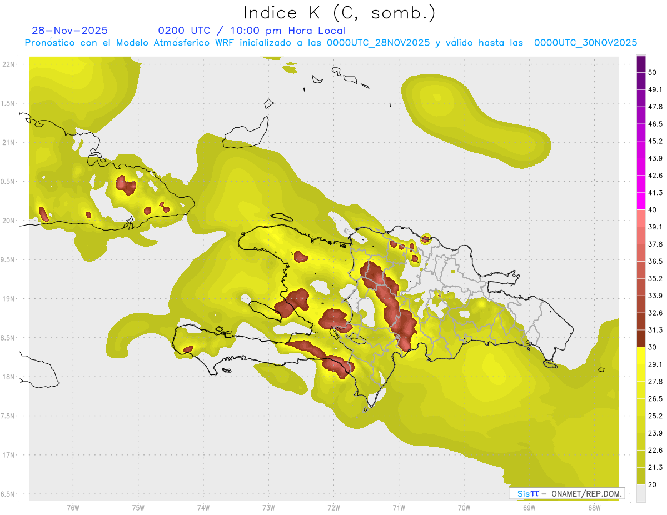Click the colorbar value '31.3'

click(655, 330)
